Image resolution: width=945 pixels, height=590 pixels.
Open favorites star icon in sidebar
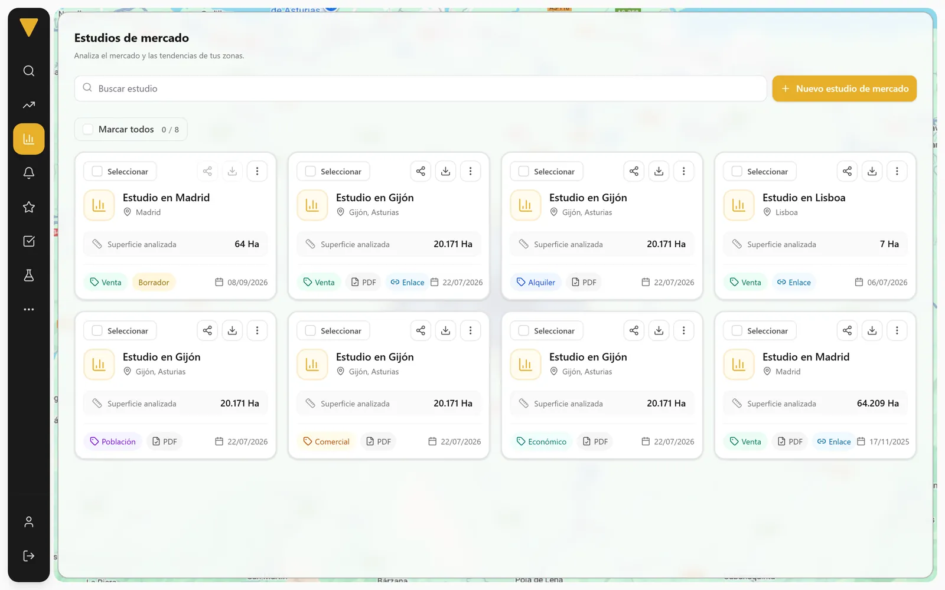click(29, 207)
